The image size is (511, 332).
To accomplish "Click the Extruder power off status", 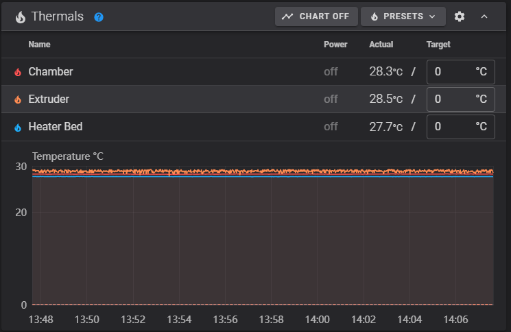I will point(331,99).
